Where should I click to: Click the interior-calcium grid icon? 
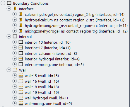coord(21,53)
